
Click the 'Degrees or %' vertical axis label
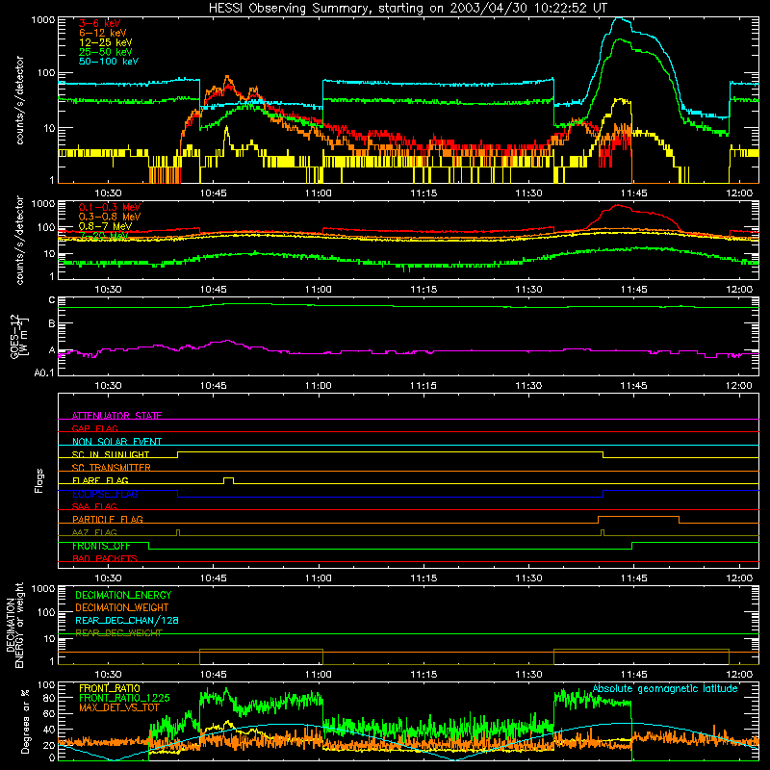[25, 721]
